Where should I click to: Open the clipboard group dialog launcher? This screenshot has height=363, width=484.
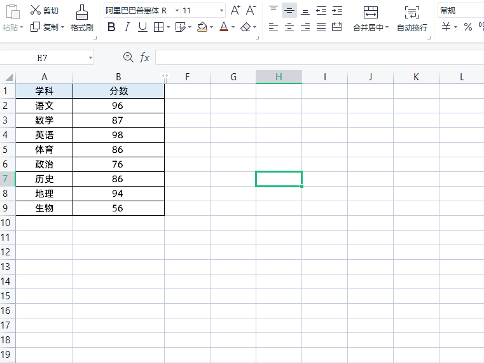[x=95, y=38]
